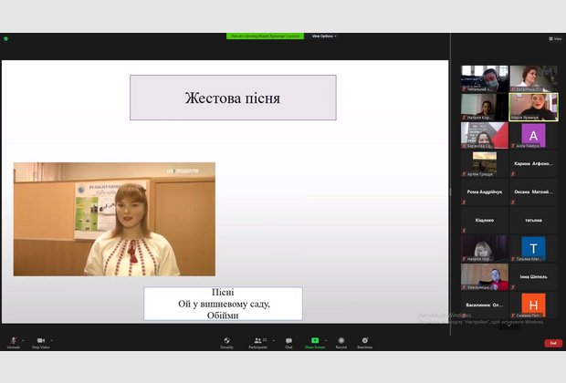Expand the audio options arrow beside Unmute
This screenshot has width=566, height=383.
[x=24, y=340]
